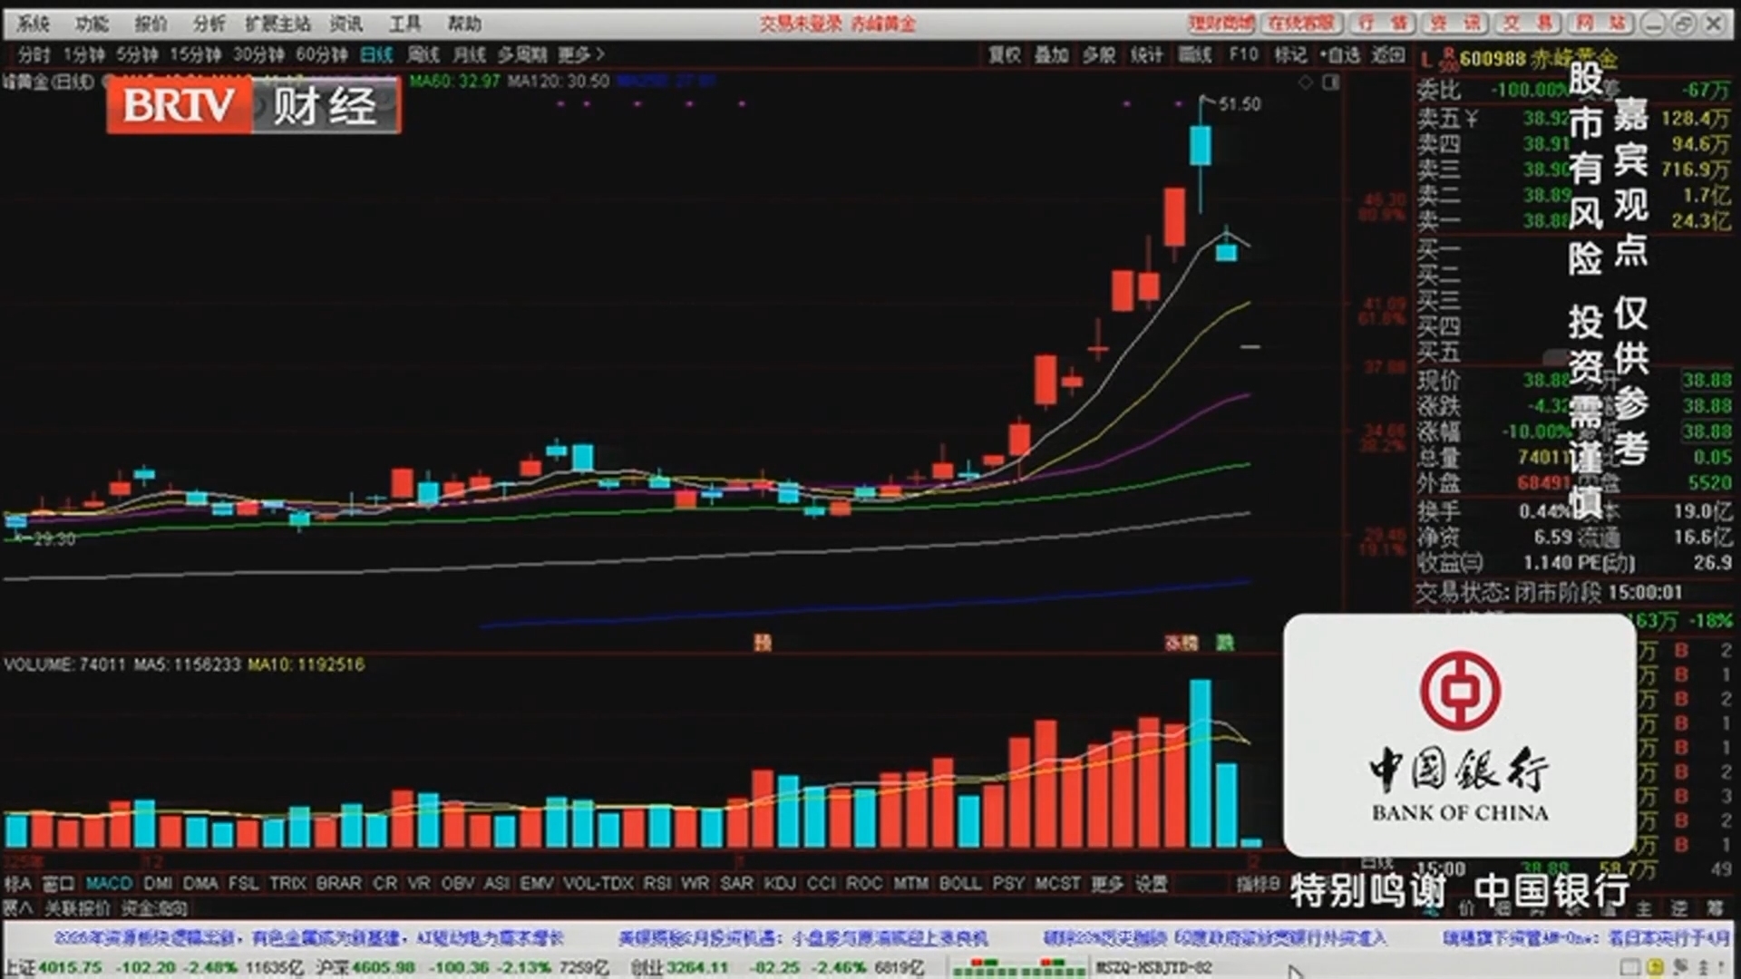This screenshot has width=1741, height=979.
Task: Open the 复权 adjustment dropdown
Action: pos(1004,55)
